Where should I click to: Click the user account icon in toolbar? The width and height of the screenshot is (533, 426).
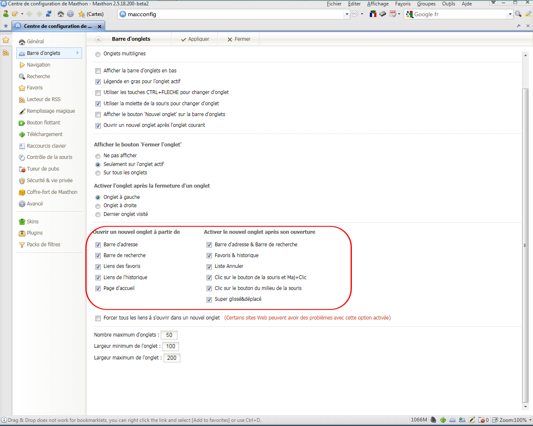(x=5, y=14)
